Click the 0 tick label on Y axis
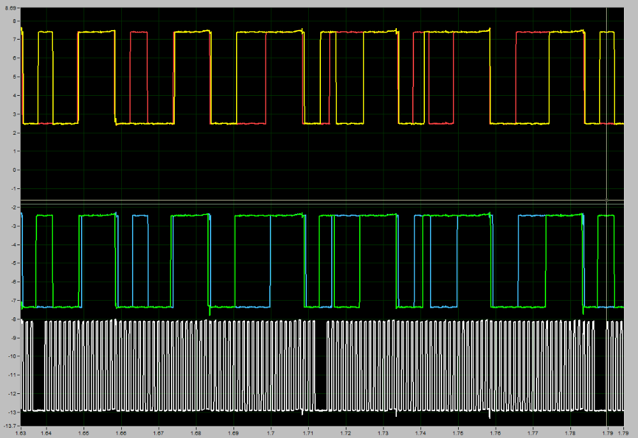The width and height of the screenshot is (638, 438). coord(14,170)
